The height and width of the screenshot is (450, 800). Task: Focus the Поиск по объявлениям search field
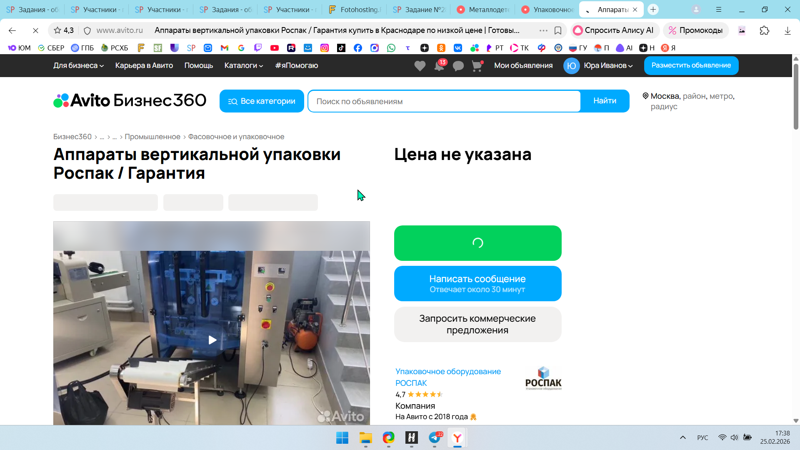444,101
